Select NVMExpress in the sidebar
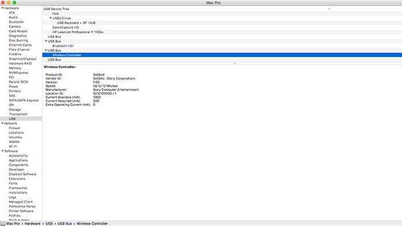 [x=18, y=73]
